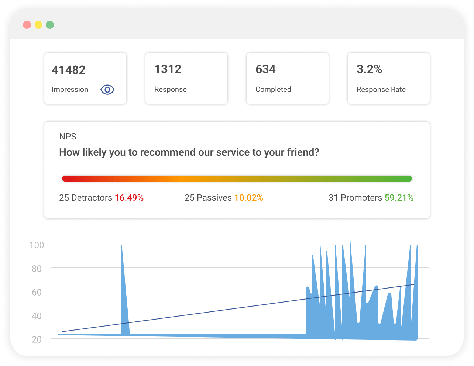
Task: Click the yellow window control dot
Action: [x=38, y=24]
